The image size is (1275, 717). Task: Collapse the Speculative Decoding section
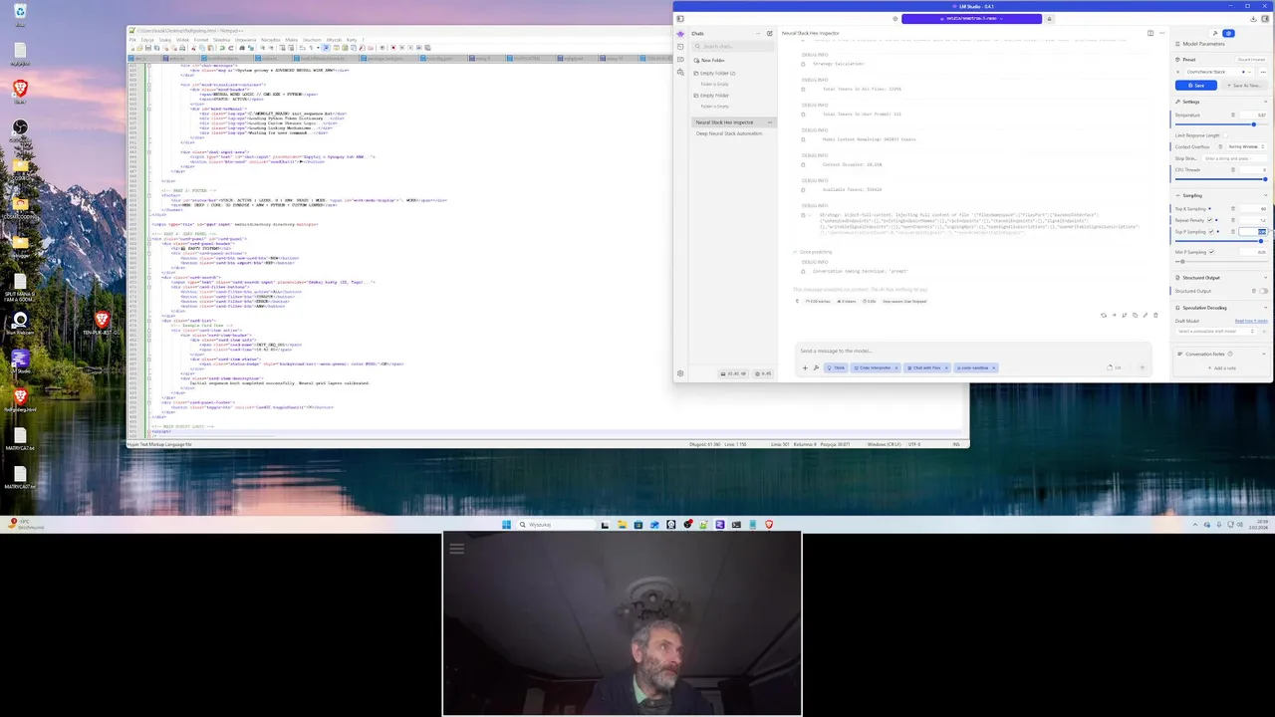pyautogui.click(x=1265, y=308)
